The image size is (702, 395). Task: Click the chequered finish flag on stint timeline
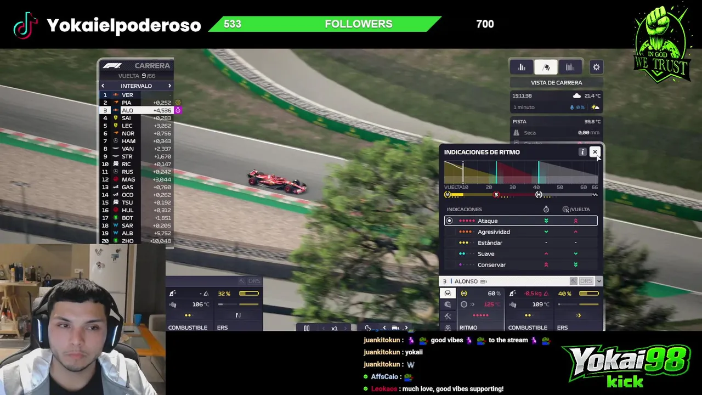pyautogui.click(x=595, y=195)
